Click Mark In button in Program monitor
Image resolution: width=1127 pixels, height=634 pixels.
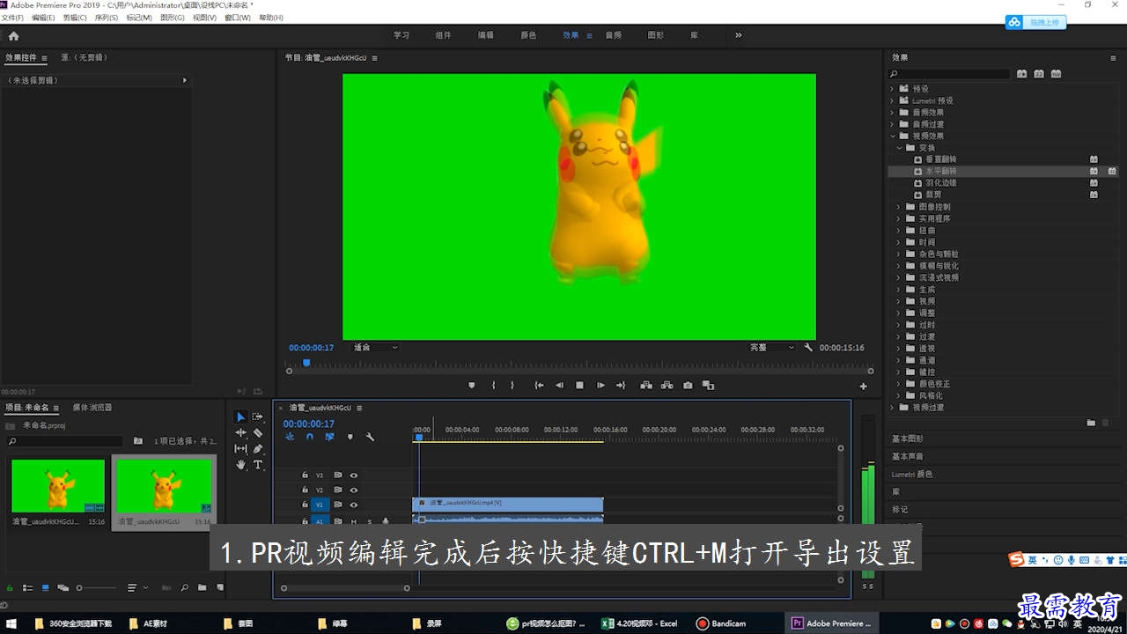coord(493,385)
